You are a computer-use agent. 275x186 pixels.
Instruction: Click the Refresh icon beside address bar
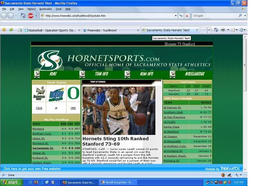pyautogui.click(x=181, y=16)
